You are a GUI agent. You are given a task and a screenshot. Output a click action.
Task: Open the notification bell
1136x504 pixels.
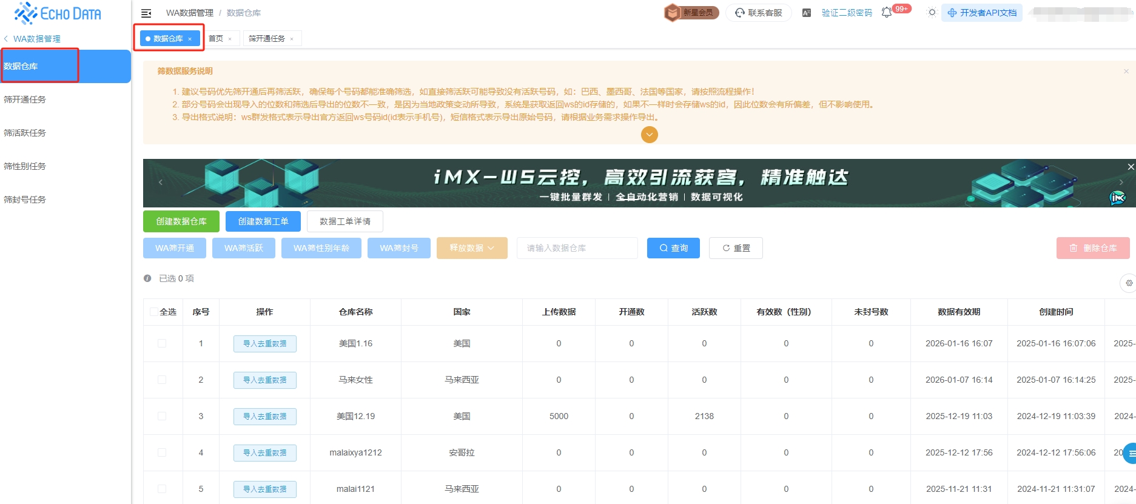pos(887,13)
